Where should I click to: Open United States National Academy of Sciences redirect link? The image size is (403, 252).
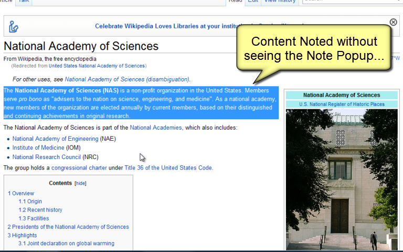pyautogui.click(x=97, y=66)
